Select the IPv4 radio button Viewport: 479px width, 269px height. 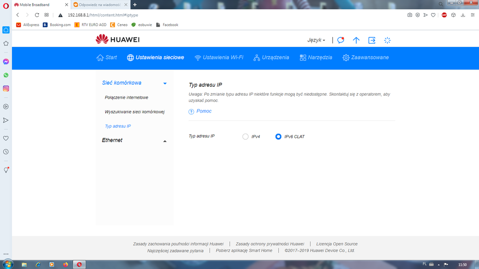point(245,136)
